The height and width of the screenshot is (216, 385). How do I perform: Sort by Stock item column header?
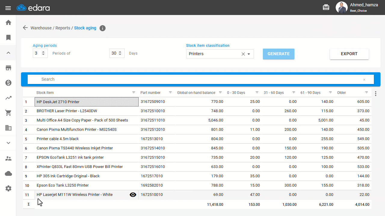45,93
